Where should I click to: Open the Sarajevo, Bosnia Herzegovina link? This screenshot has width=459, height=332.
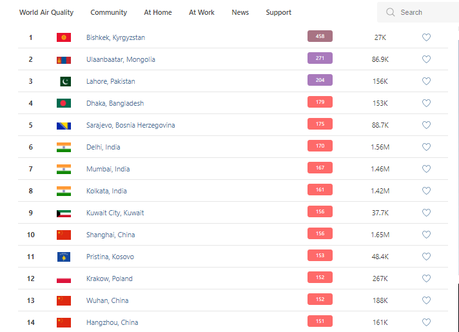click(x=130, y=125)
